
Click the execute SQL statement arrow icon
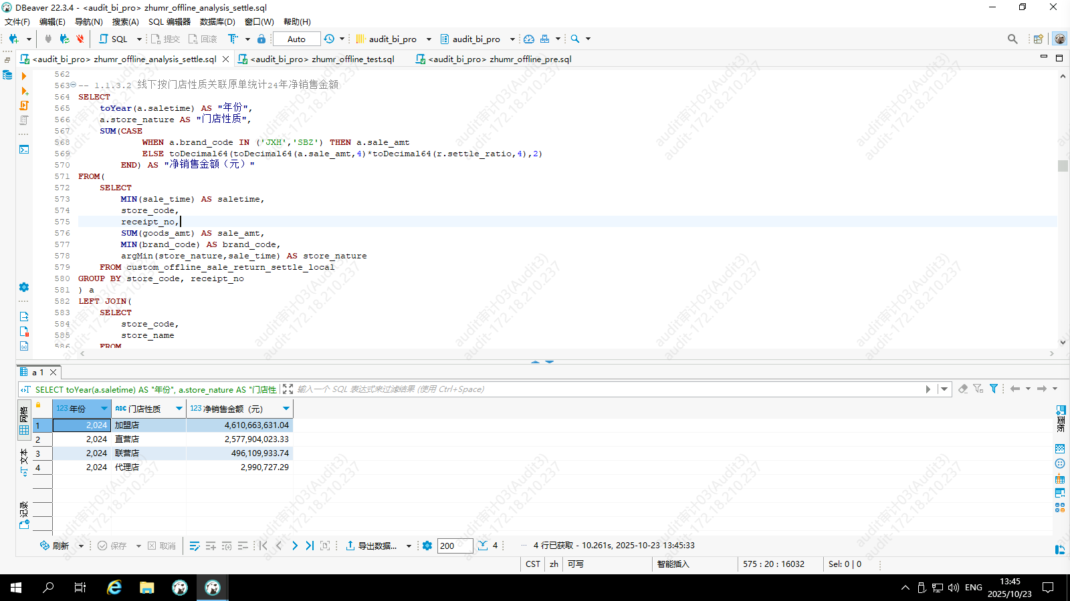pos(24,76)
